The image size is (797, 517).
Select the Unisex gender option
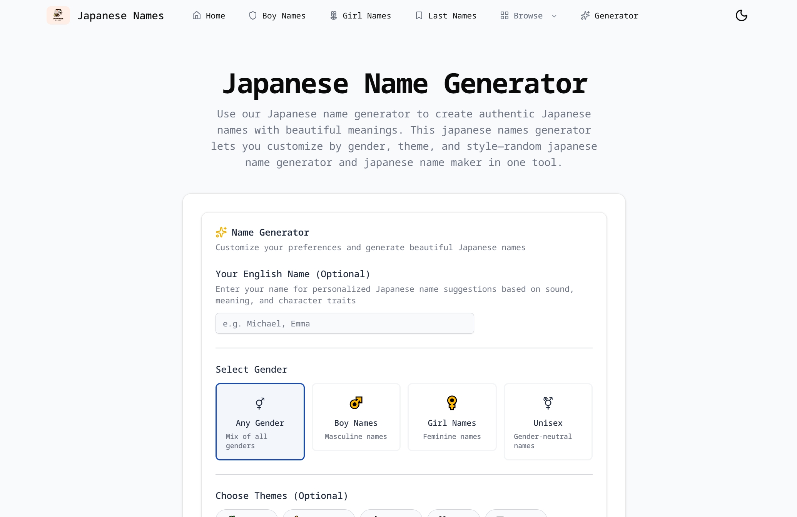(x=548, y=422)
